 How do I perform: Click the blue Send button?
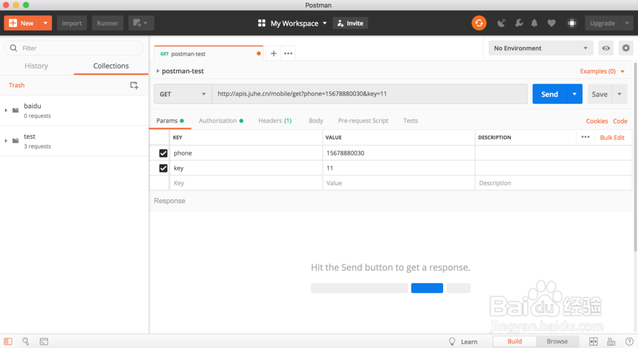point(549,94)
